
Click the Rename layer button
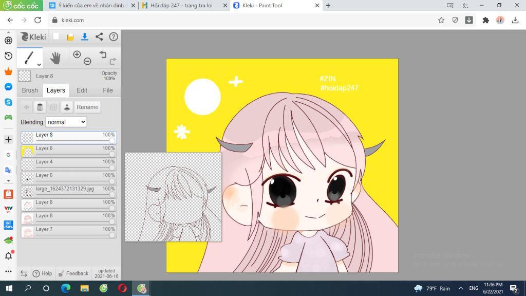click(87, 107)
